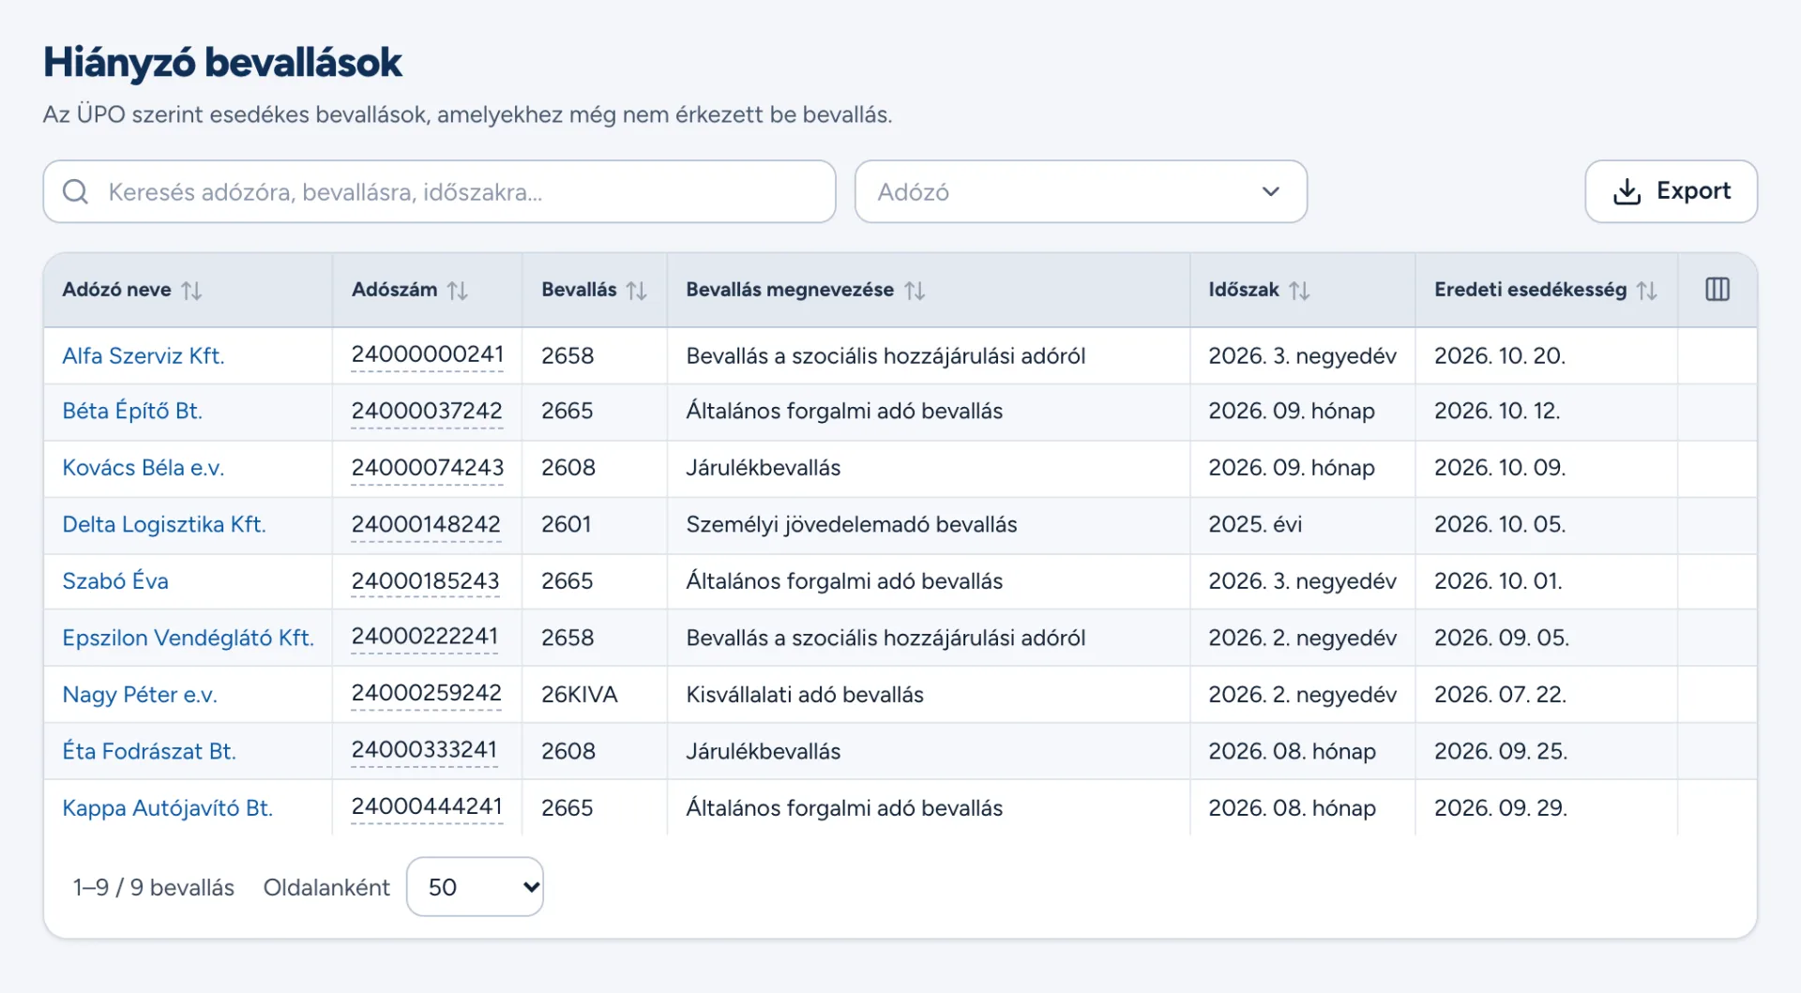This screenshot has height=993, width=1801.
Task: Click due date 2026. 09. 25.
Action: click(1501, 751)
